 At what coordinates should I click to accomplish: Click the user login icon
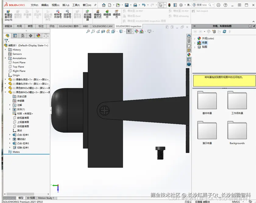tap(219, 5)
